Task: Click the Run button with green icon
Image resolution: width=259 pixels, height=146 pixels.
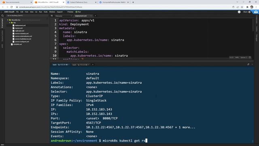Action: 78,12
